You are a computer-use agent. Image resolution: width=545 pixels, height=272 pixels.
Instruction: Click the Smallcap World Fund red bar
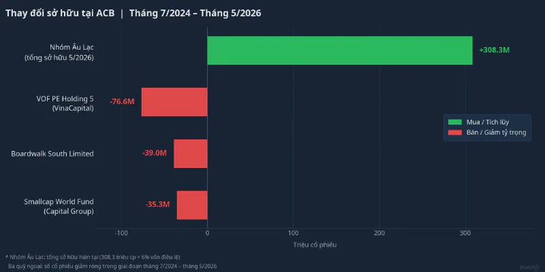(192, 205)
